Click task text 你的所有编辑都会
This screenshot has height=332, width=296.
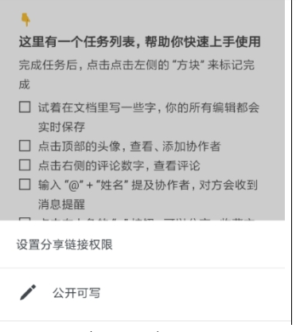point(212,107)
